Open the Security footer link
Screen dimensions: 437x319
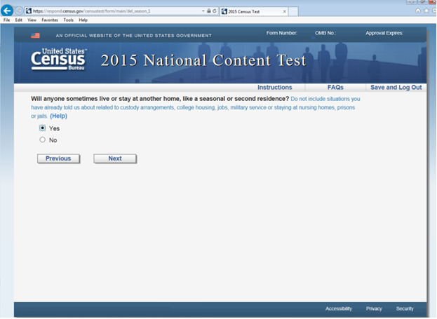[x=405, y=308]
